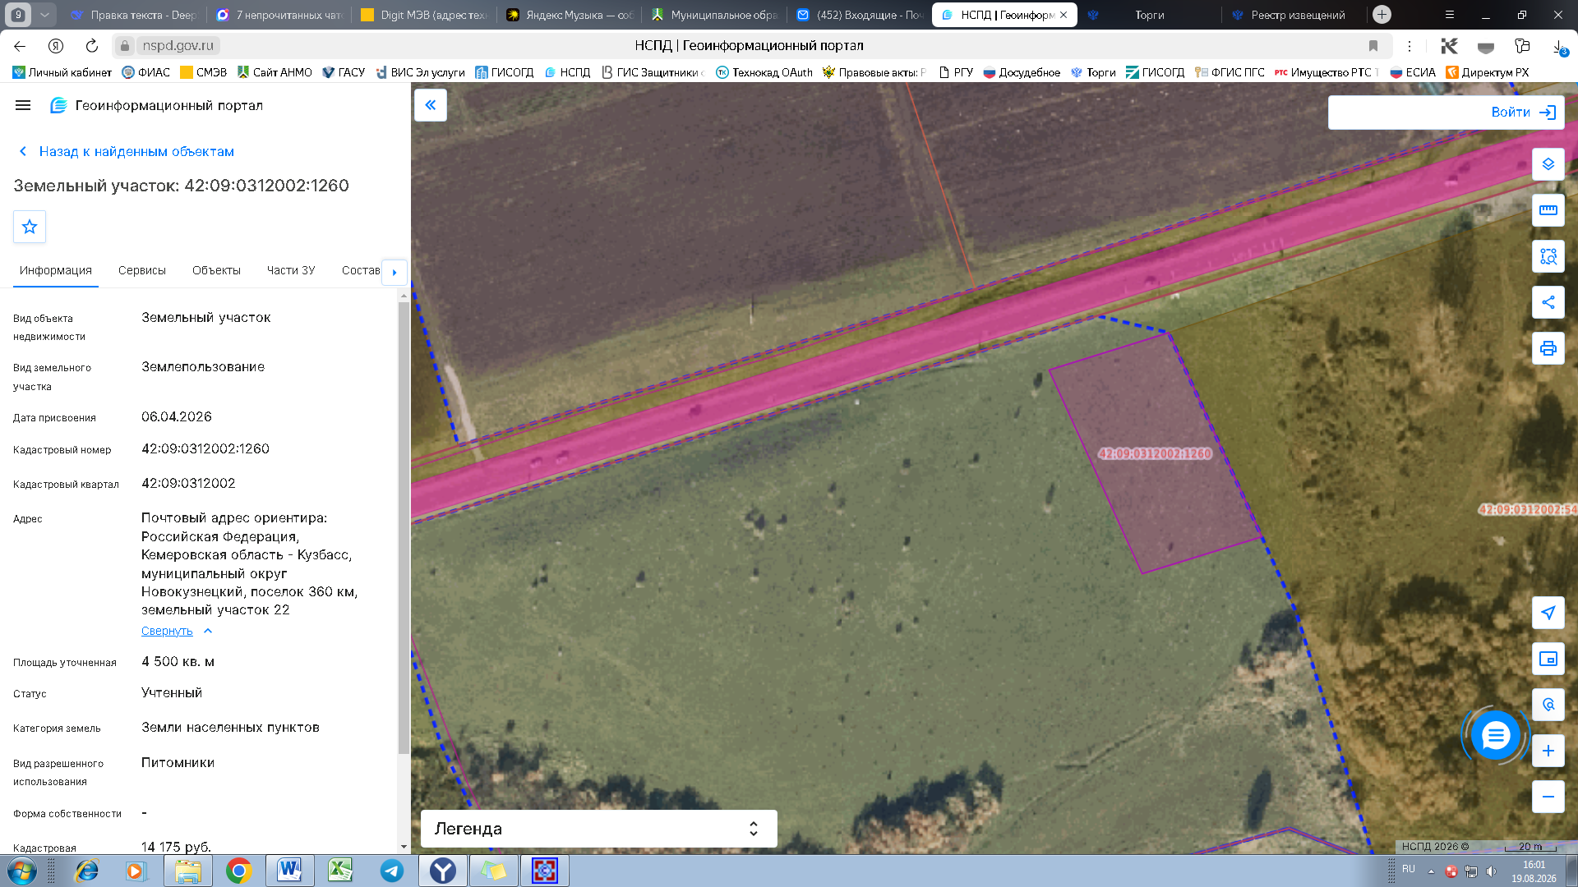
Task: Open the ЕСИА bookmark
Action: pos(1413,72)
